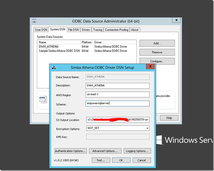214x171 pixels.
Task: Switch to the Drivers tab
Action: click(86, 30)
